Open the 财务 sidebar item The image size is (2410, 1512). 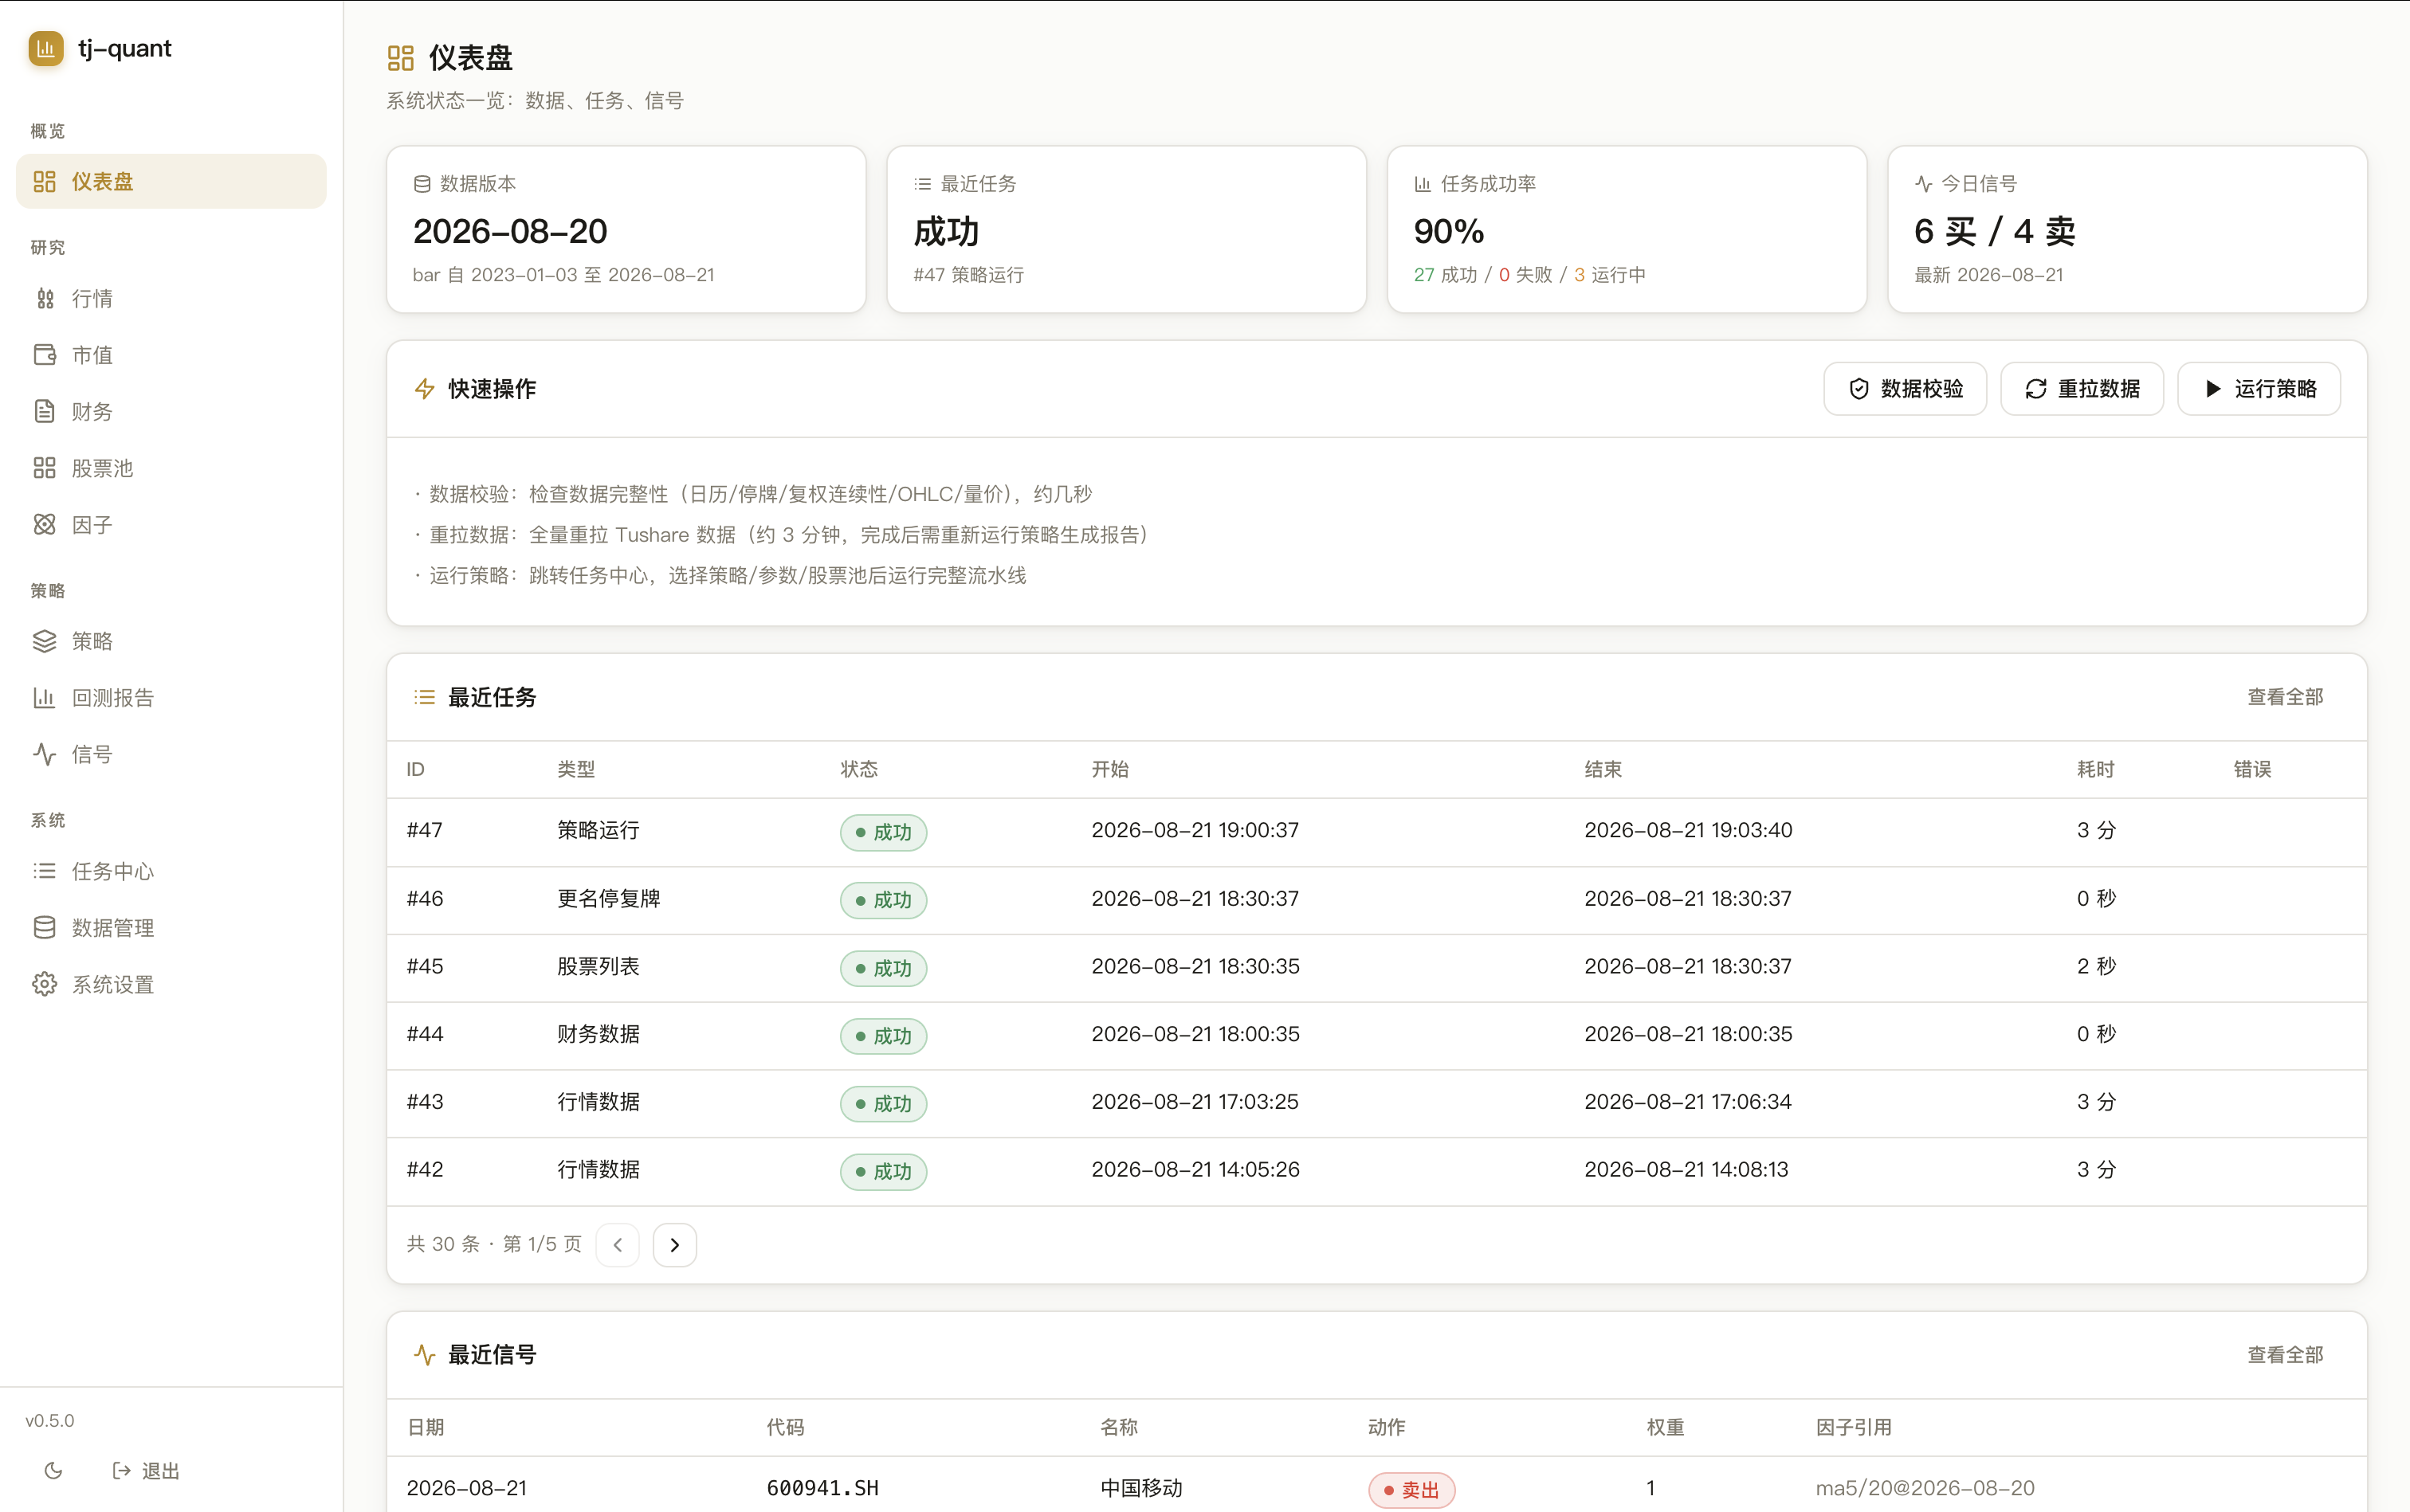tap(171, 411)
